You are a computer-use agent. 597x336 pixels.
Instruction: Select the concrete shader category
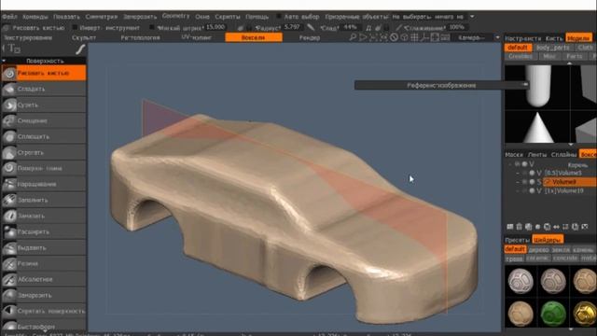pos(565,259)
